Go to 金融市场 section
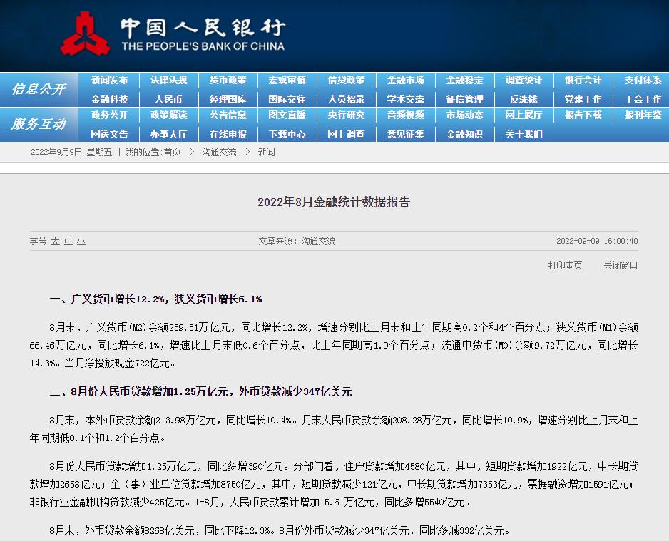This screenshot has width=669, height=541. tap(405, 81)
